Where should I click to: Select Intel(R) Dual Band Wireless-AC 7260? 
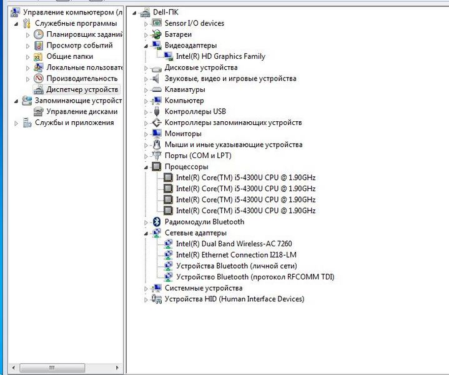point(234,244)
